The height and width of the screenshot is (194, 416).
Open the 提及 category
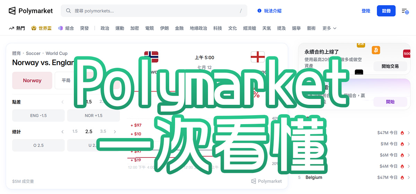pos(281,28)
